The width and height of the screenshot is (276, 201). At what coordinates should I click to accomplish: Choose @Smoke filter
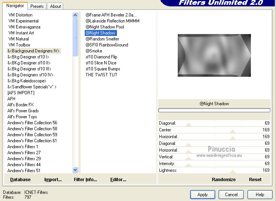94,51
